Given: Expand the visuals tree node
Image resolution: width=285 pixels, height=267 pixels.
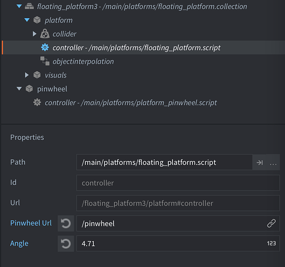Looking at the screenshot, I should coord(27,75).
